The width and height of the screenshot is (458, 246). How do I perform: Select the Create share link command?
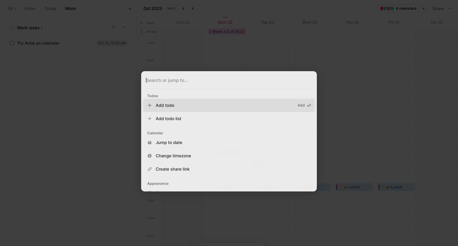click(x=229, y=169)
